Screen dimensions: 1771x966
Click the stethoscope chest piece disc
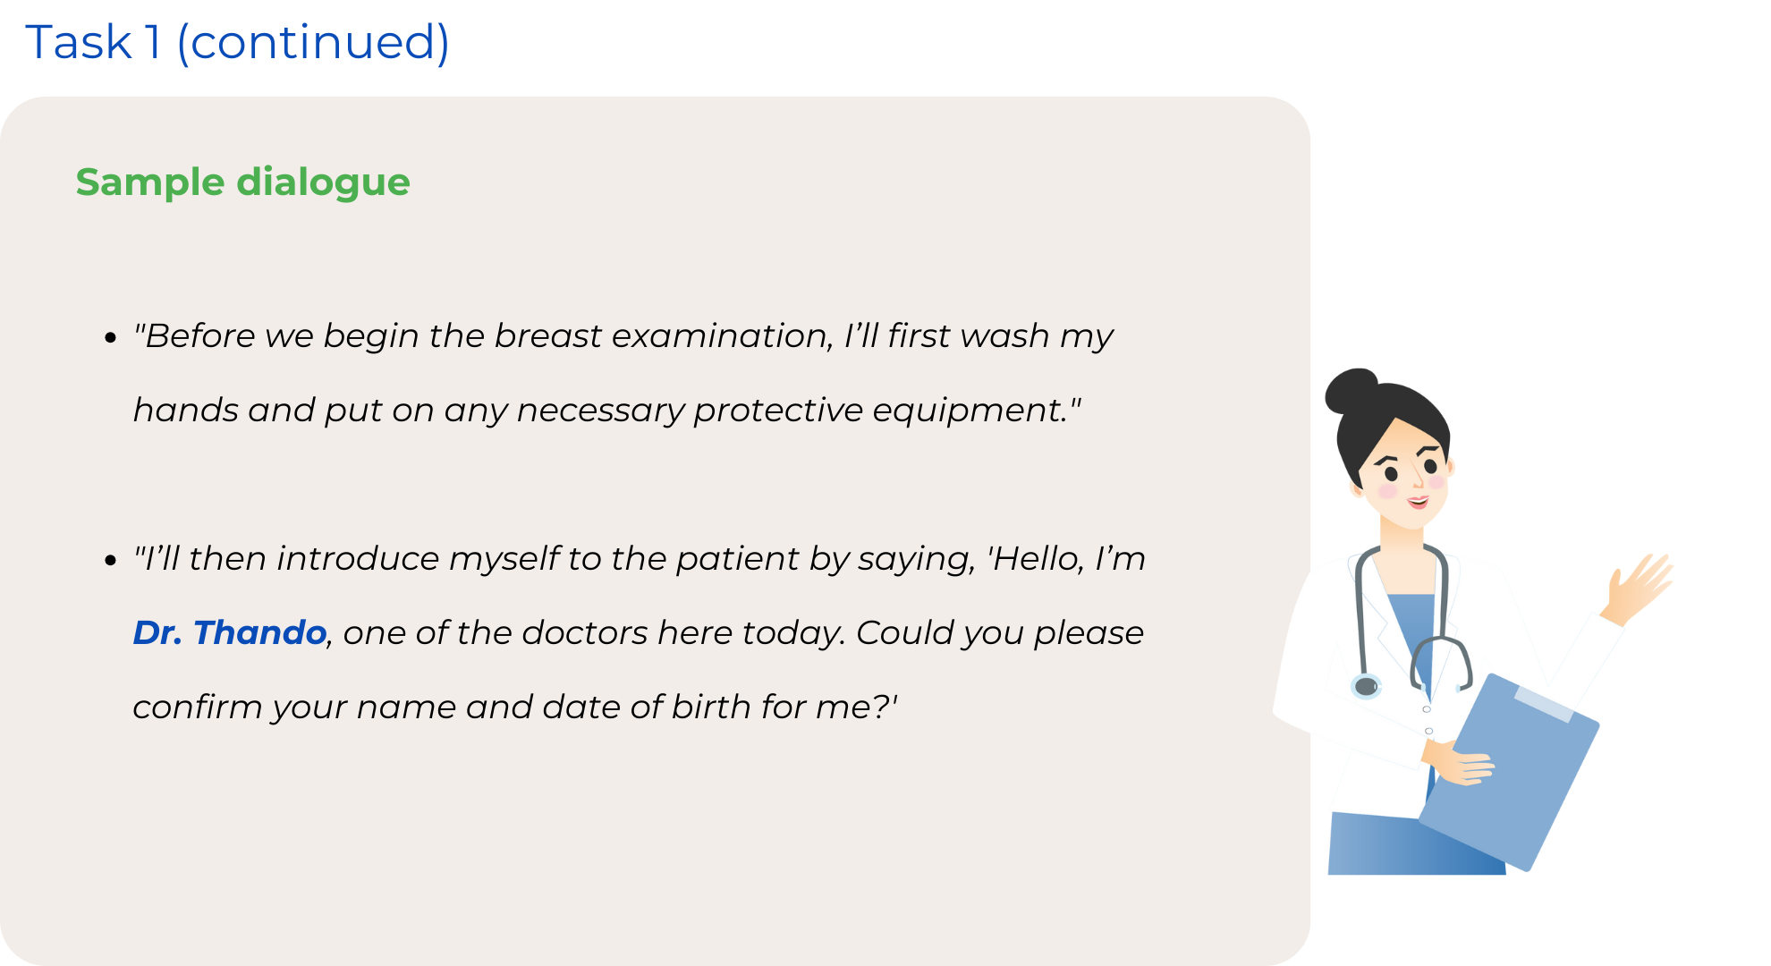(x=1366, y=686)
